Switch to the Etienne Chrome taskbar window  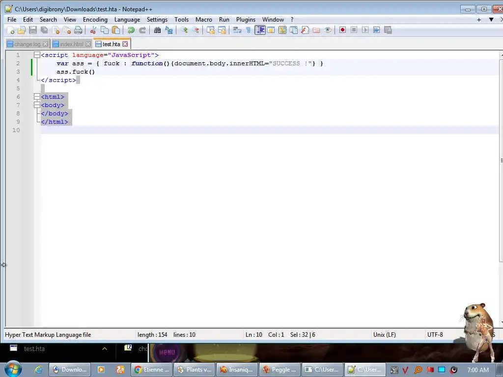pyautogui.click(x=151, y=370)
